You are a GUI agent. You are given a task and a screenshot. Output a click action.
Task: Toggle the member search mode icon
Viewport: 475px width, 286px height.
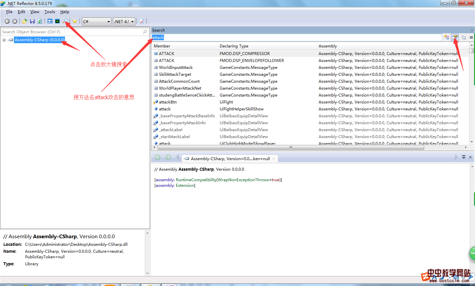coord(455,37)
